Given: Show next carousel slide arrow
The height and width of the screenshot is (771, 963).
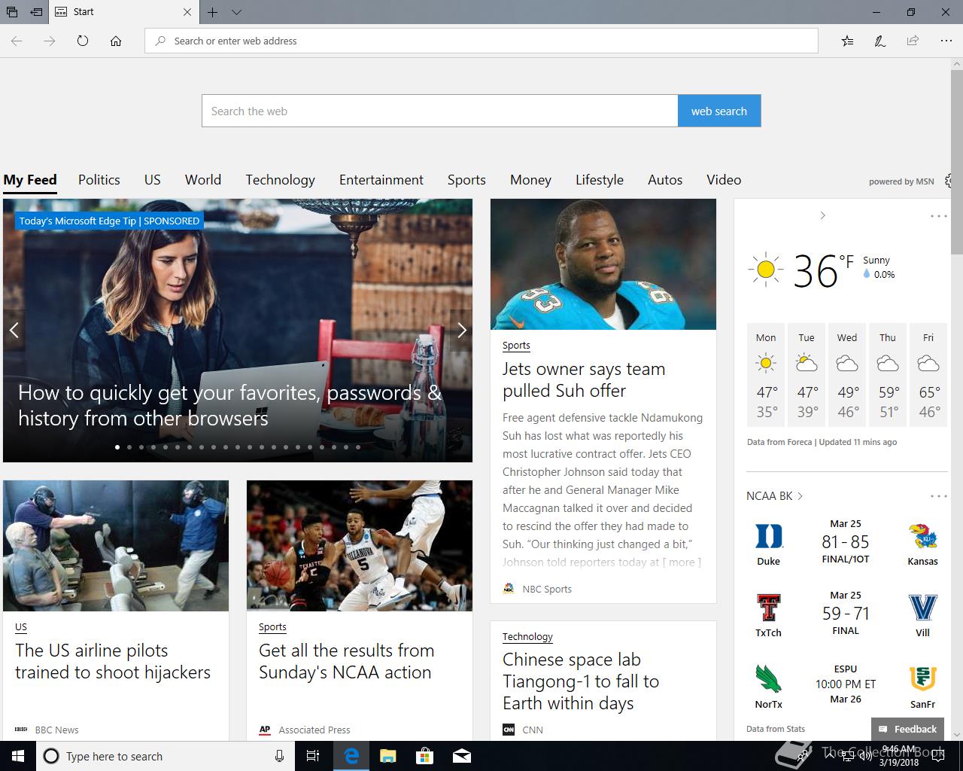Looking at the screenshot, I should coord(462,330).
